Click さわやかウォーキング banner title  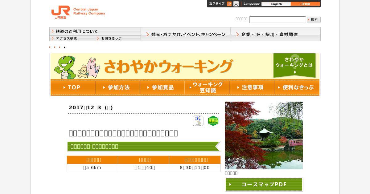(168, 66)
